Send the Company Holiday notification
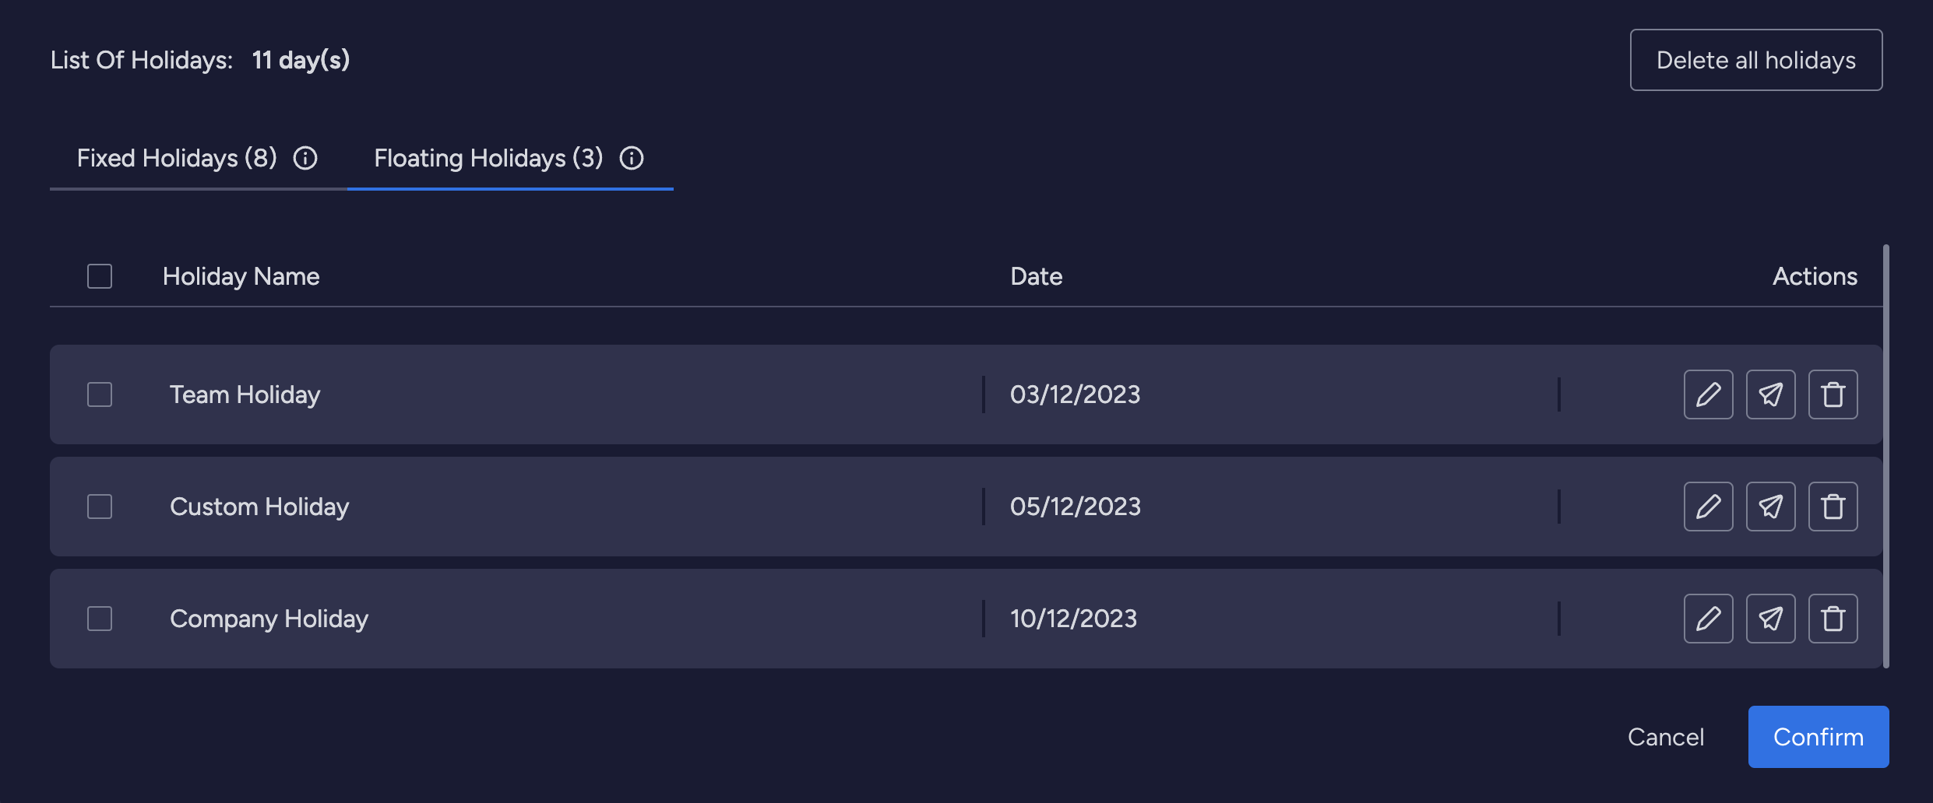Image resolution: width=1933 pixels, height=803 pixels. (x=1770, y=619)
